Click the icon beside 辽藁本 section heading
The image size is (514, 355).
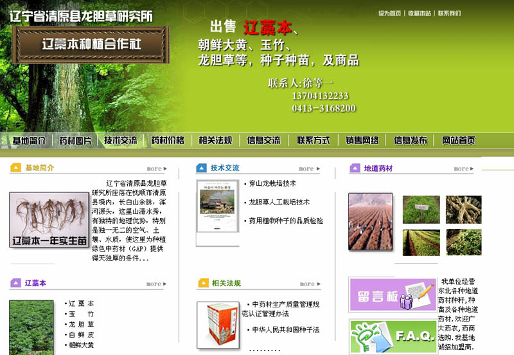(x=16, y=283)
